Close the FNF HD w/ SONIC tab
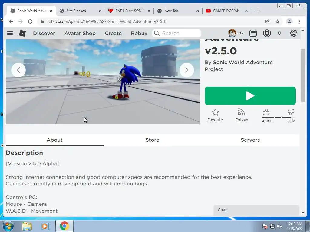The width and height of the screenshot is (310, 232). pyautogui.click(x=149, y=11)
